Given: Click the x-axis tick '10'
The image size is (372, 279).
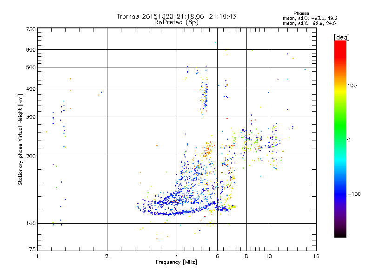Looking at the screenshot, I should point(269,256).
